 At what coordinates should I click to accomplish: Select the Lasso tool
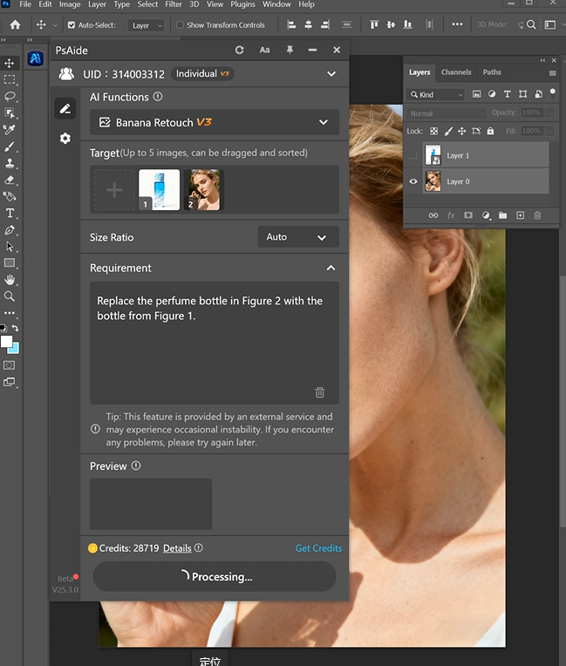point(10,96)
